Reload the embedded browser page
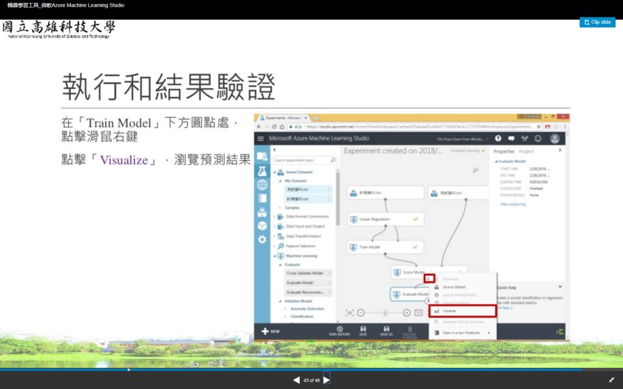The image size is (623, 389). pos(274,127)
